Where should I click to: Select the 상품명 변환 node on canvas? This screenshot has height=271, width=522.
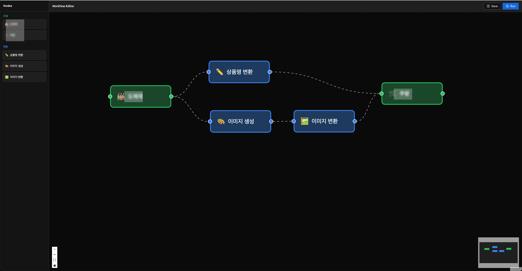pos(239,72)
